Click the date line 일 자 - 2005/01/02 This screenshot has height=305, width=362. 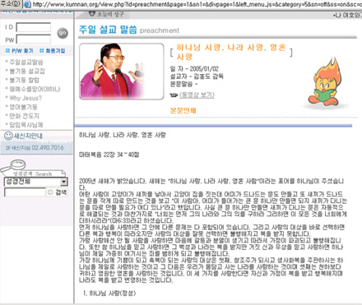[x=194, y=68]
